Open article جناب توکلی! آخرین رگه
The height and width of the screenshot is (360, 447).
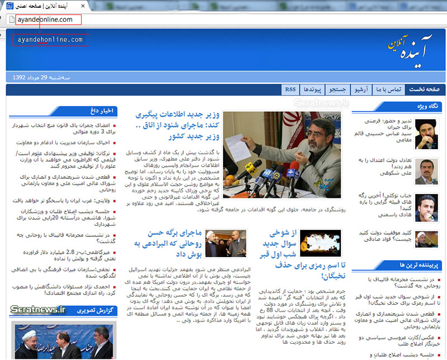coord(385,205)
